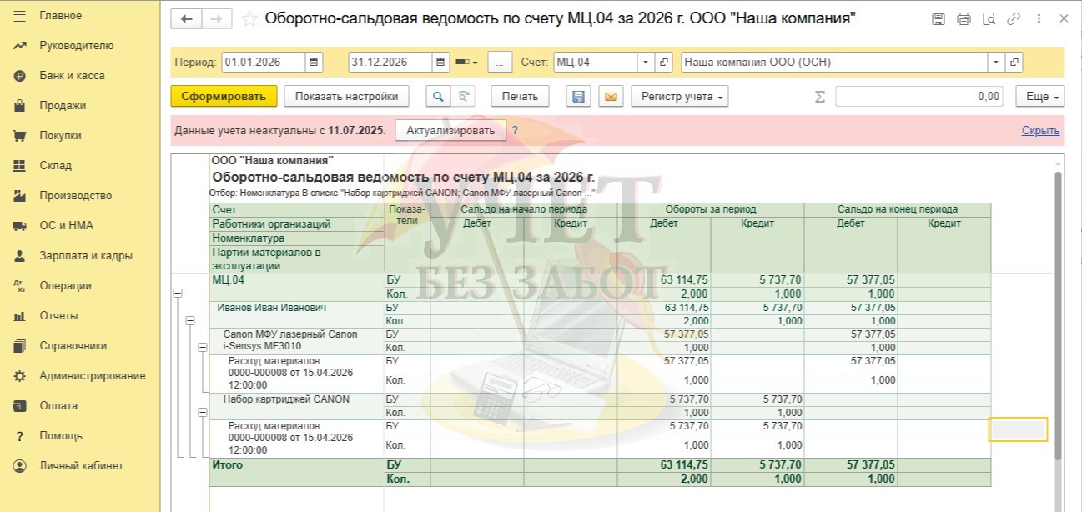Collapse Набор картриджей CANON group
This screenshot has height=512, width=1082.
[203, 412]
